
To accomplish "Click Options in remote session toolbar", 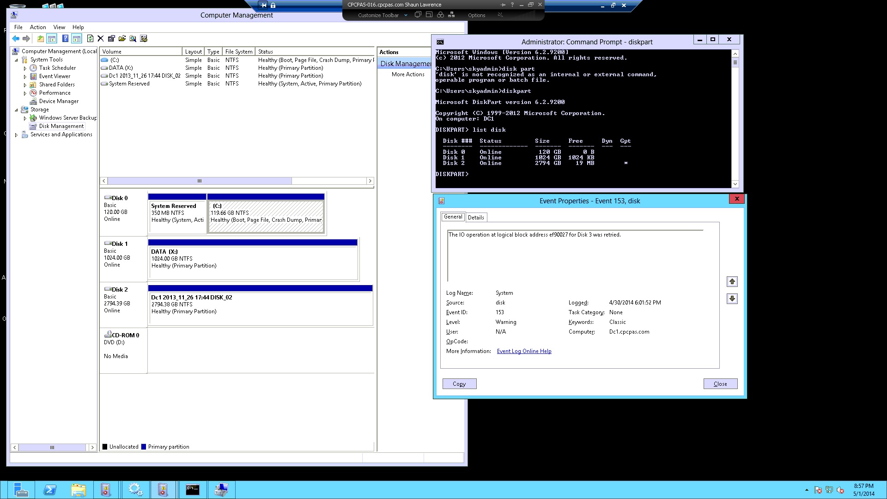I will click(x=476, y=15).
